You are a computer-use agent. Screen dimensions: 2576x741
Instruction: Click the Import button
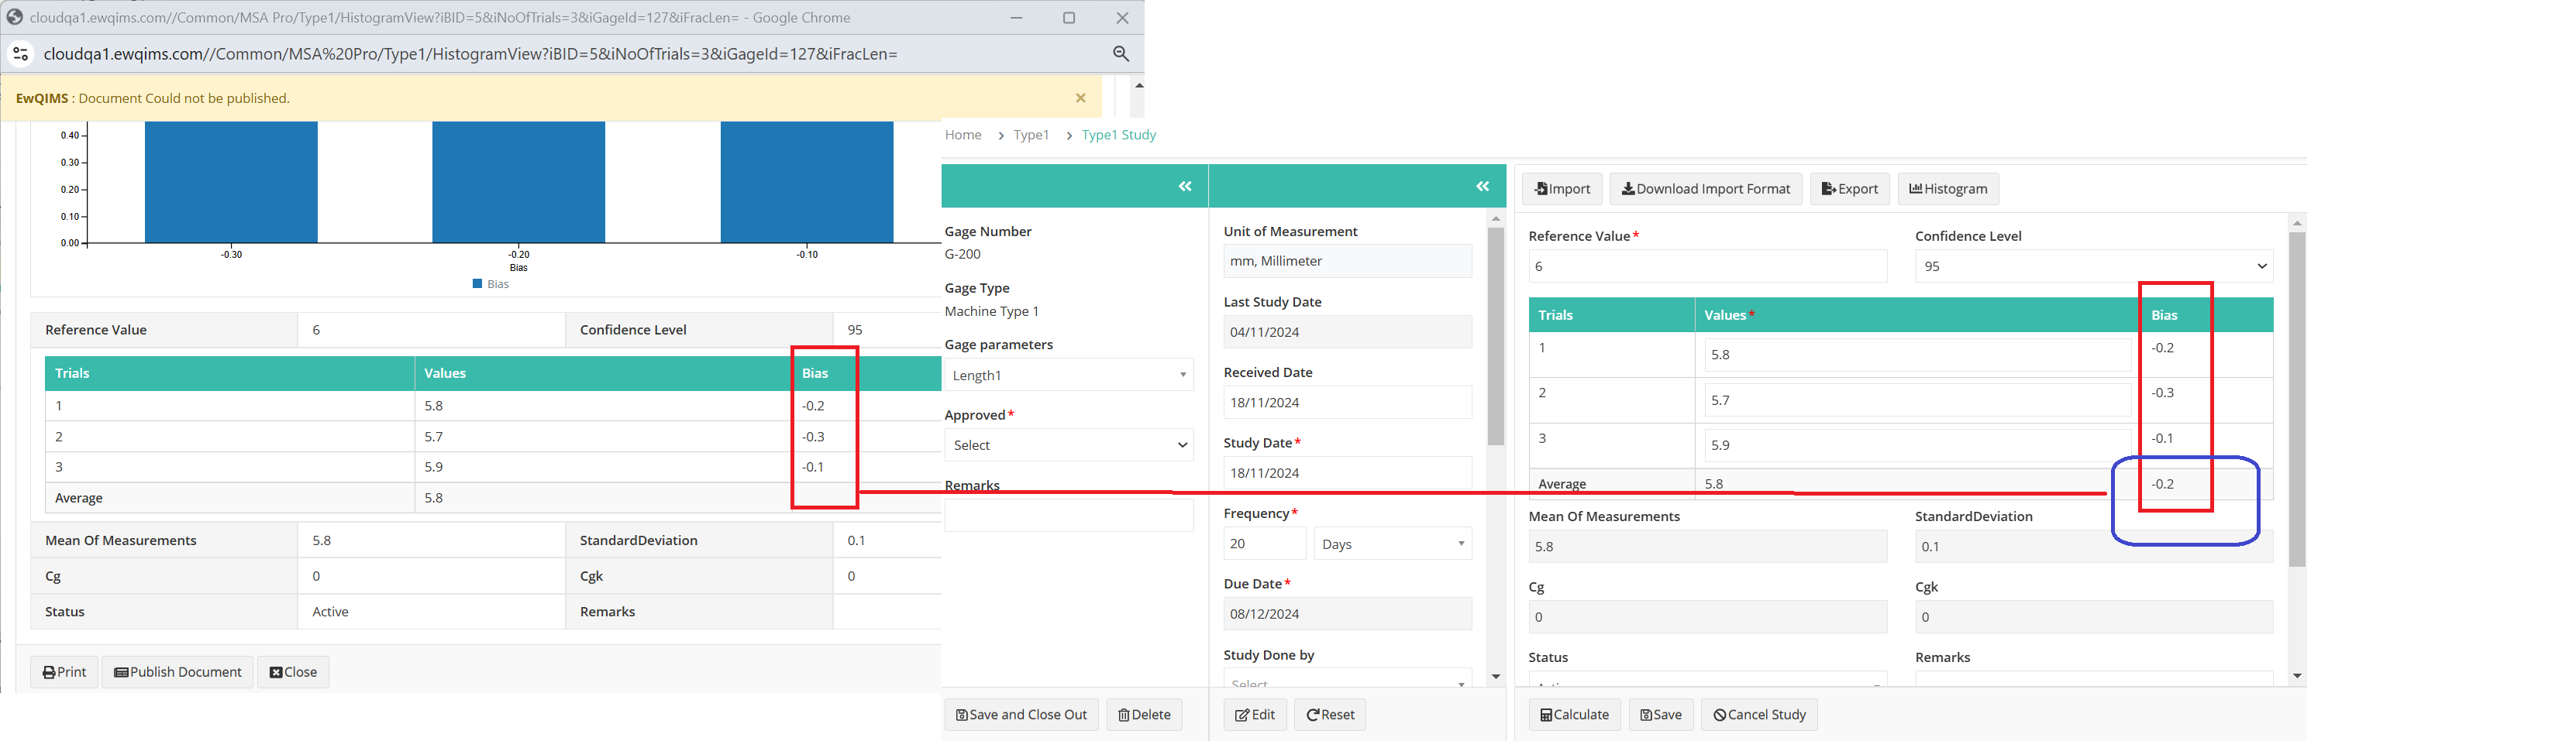pyautogui.click(x=1562, y=189)
